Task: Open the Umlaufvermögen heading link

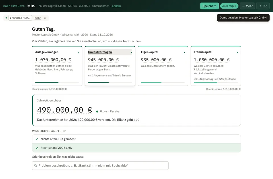Action: [100, 52]
